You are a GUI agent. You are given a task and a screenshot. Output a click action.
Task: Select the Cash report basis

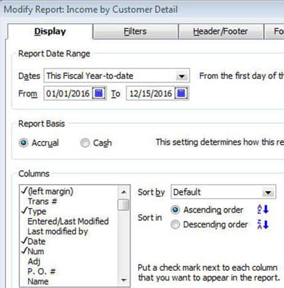(x=85, y=143)
